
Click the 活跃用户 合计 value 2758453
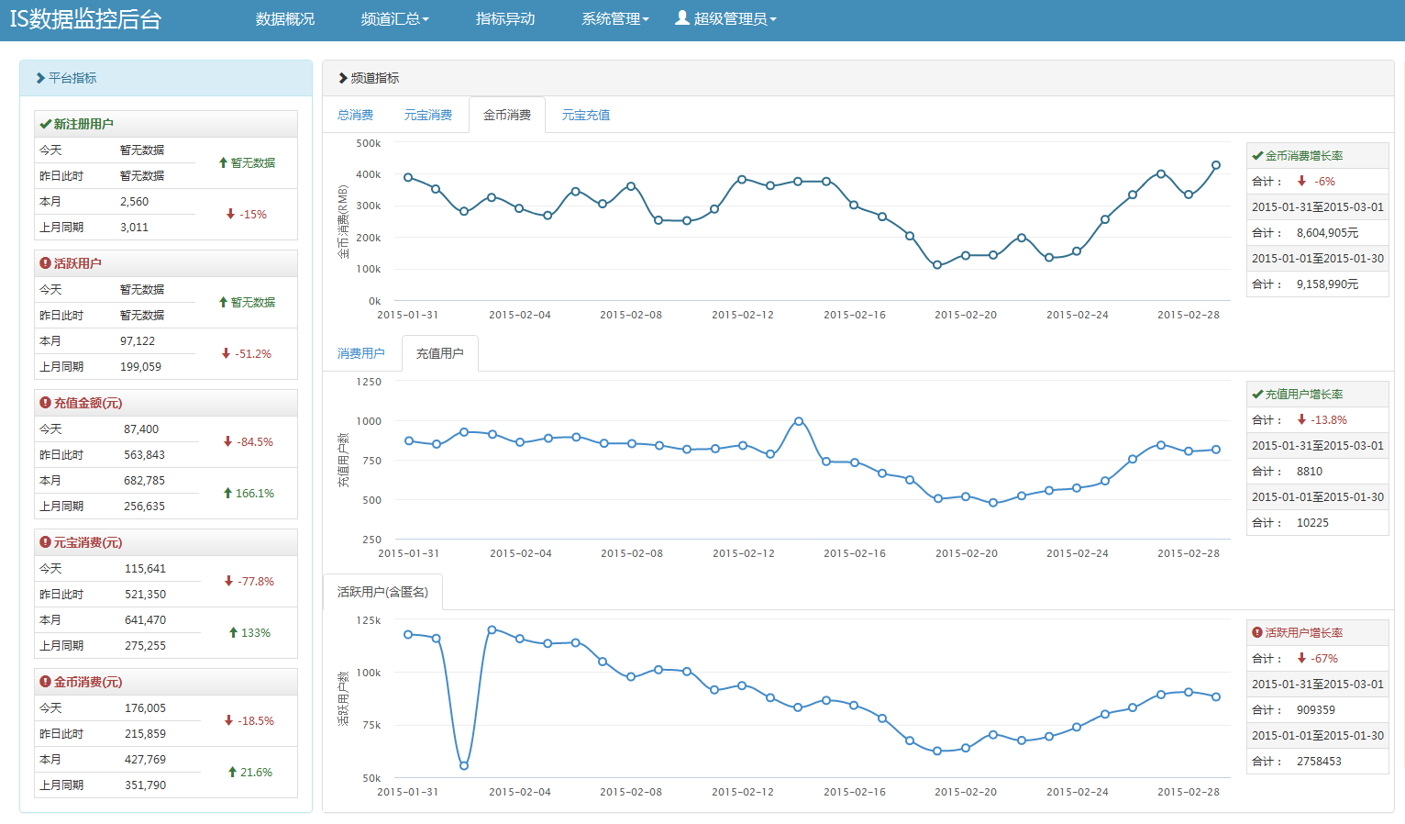click(1319, 762)
